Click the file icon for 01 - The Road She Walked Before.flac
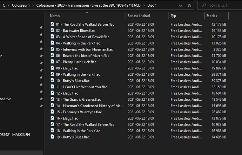Screen dimensions: 242x155 53,24
